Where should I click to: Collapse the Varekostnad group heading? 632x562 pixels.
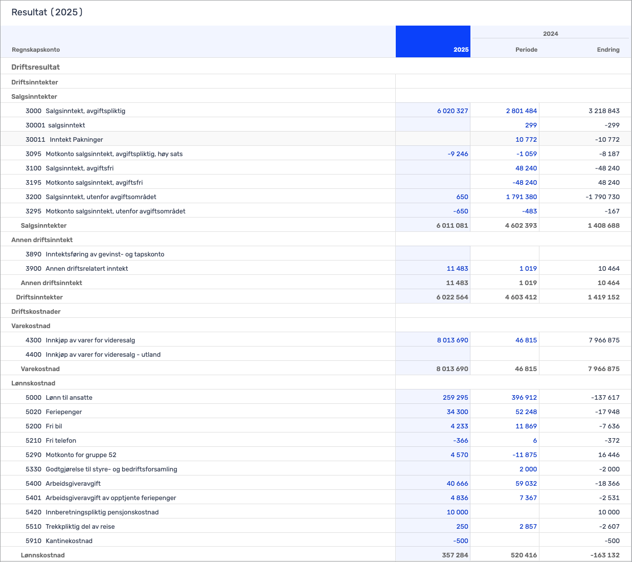coord(31,326)
